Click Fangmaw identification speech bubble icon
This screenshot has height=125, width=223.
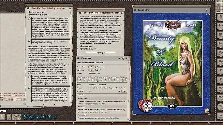click(126, 58)
